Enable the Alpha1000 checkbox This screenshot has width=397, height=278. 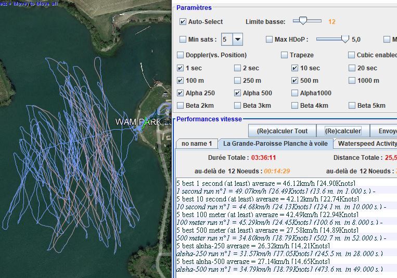click(295, 93)
